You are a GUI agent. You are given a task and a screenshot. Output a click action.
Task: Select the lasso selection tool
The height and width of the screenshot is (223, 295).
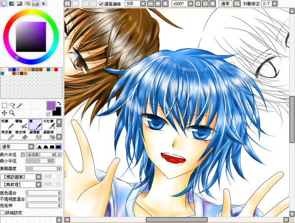click(x=12, y=106)
